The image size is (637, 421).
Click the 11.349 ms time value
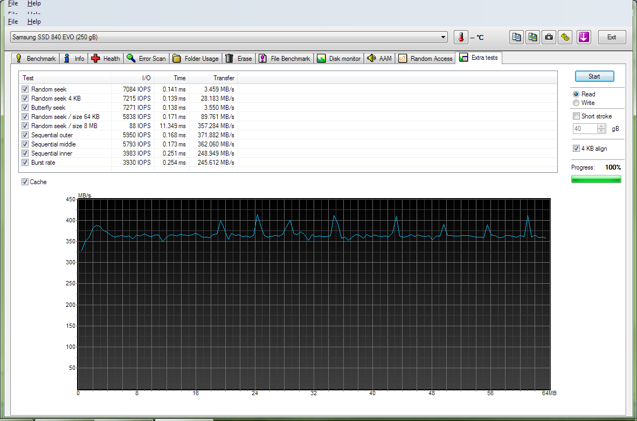pyautogui.click(x=172, y=126)
